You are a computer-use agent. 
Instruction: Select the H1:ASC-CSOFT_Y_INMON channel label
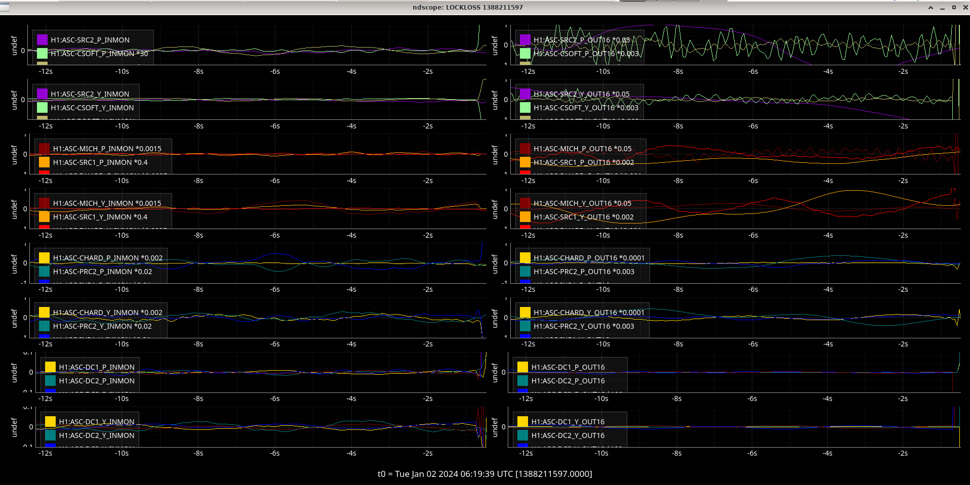[x=92, y=108]
